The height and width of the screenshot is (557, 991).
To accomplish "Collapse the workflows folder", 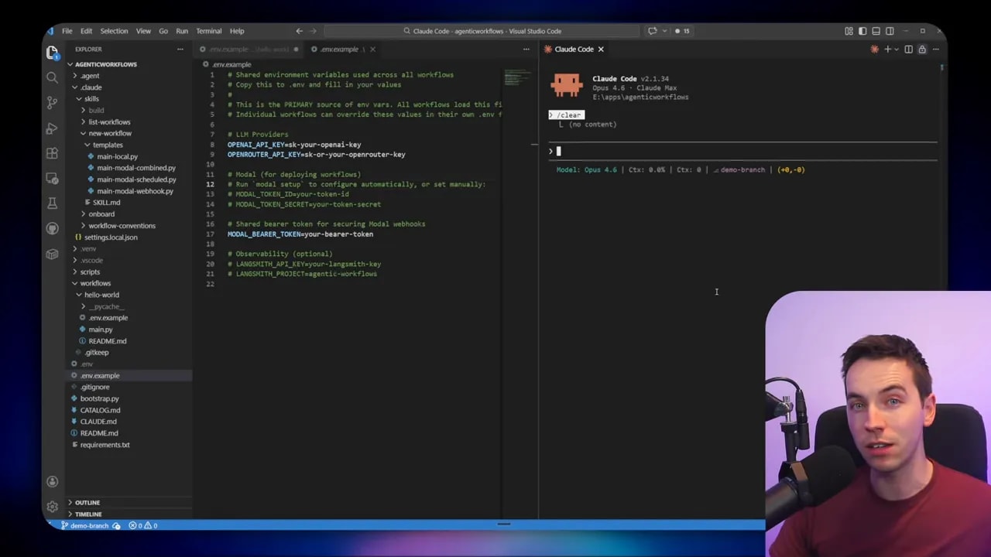I will click(x=95, y=283).
